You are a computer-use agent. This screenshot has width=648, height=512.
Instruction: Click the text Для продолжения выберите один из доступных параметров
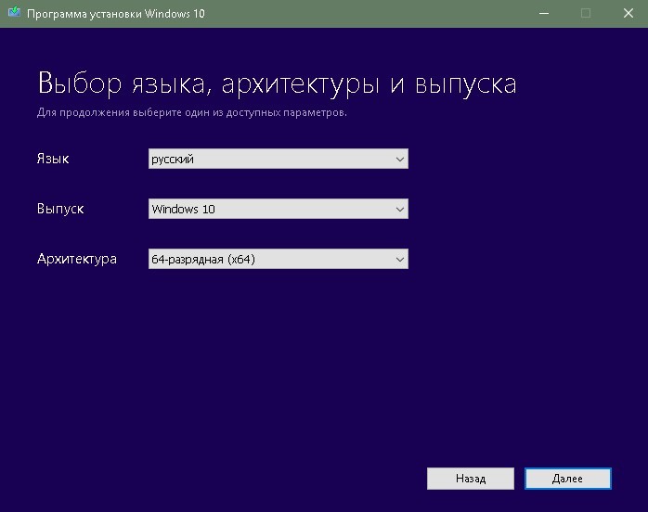[192, 112]
